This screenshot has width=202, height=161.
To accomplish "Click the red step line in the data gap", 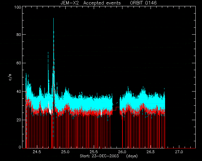I will point(116,108).
